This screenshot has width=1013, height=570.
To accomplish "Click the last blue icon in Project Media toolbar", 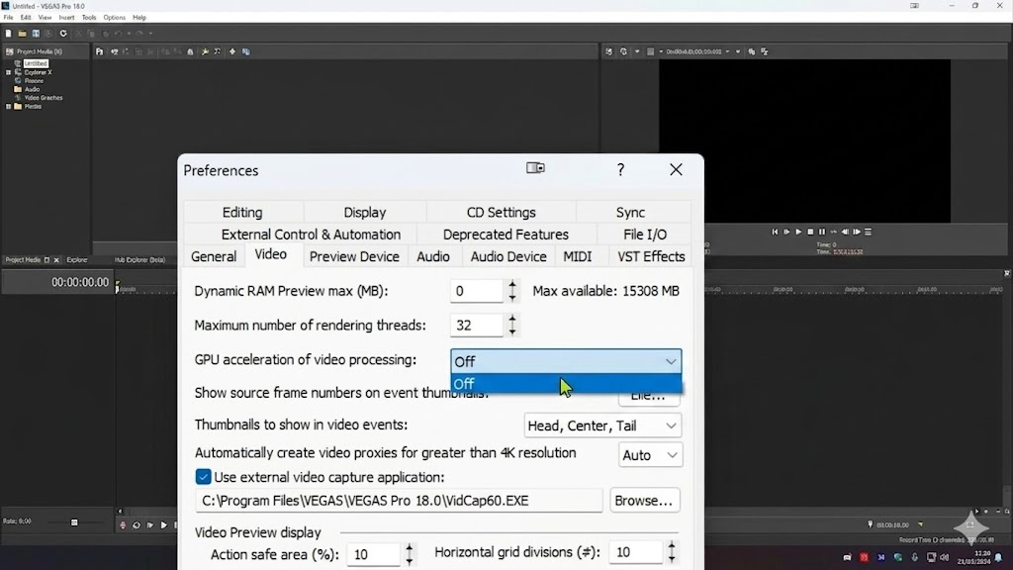I will tap(246, 51).
